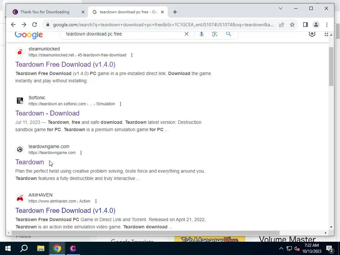Open the Teardown official site link
The height and width of the screenshot is (255, 340).
coord(30,162)
